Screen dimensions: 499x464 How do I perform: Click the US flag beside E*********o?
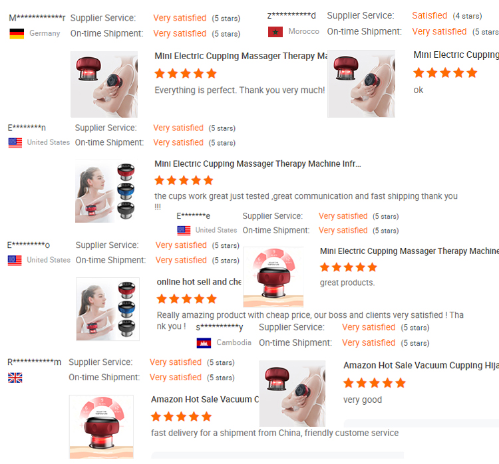(x=15, y=261)
